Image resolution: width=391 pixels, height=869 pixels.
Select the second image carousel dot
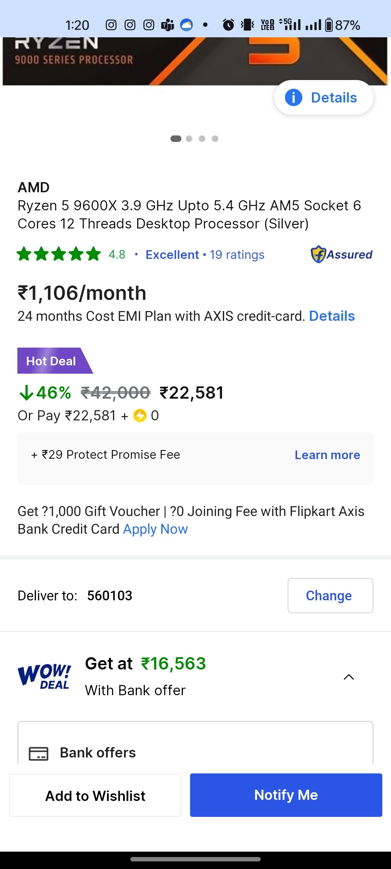(189, 139)
